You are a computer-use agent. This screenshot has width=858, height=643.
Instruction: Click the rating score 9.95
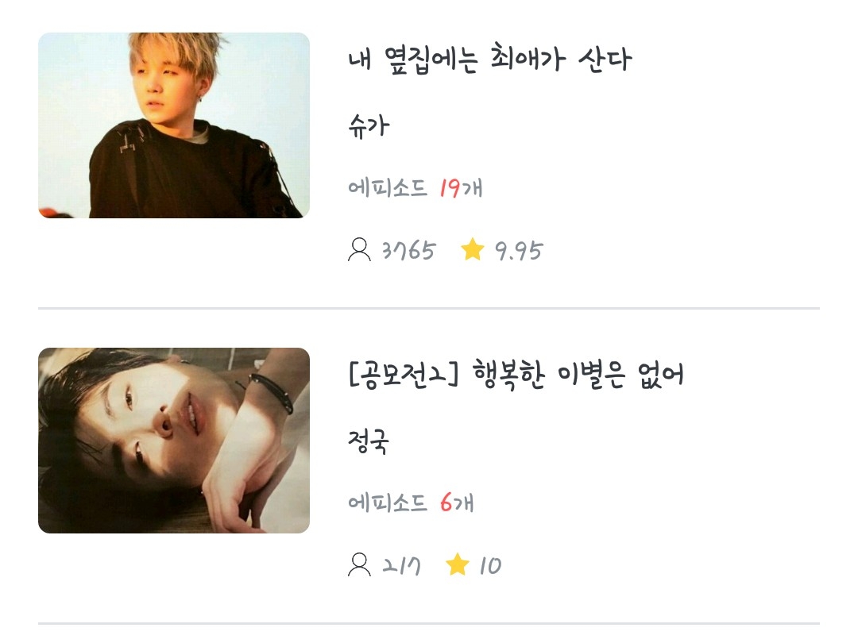pyautogui.click(x=518, y=251)
